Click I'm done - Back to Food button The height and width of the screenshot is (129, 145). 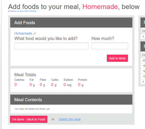click(x=29, y=119)
